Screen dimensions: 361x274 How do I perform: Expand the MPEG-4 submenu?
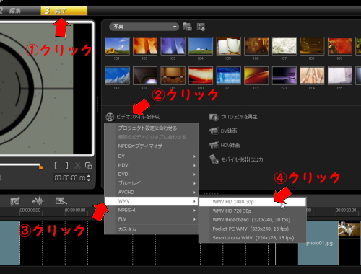tap(152, 210)
